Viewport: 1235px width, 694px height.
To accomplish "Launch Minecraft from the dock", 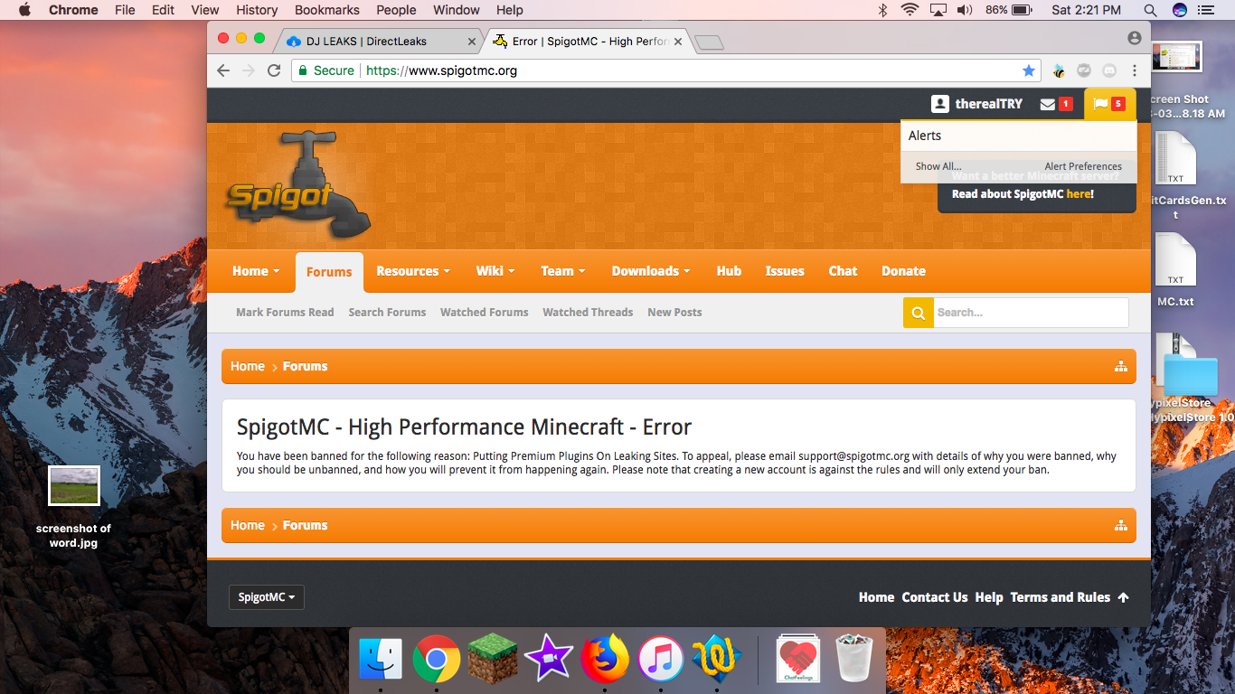I will coord(492,660).
